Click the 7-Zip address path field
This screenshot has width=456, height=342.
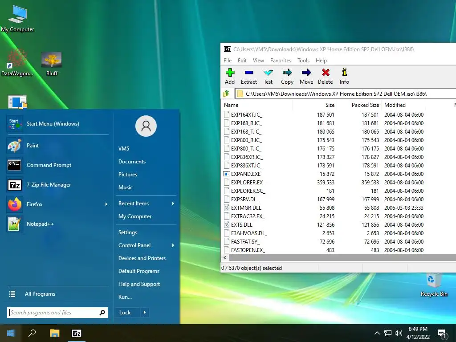pos(346,94)
